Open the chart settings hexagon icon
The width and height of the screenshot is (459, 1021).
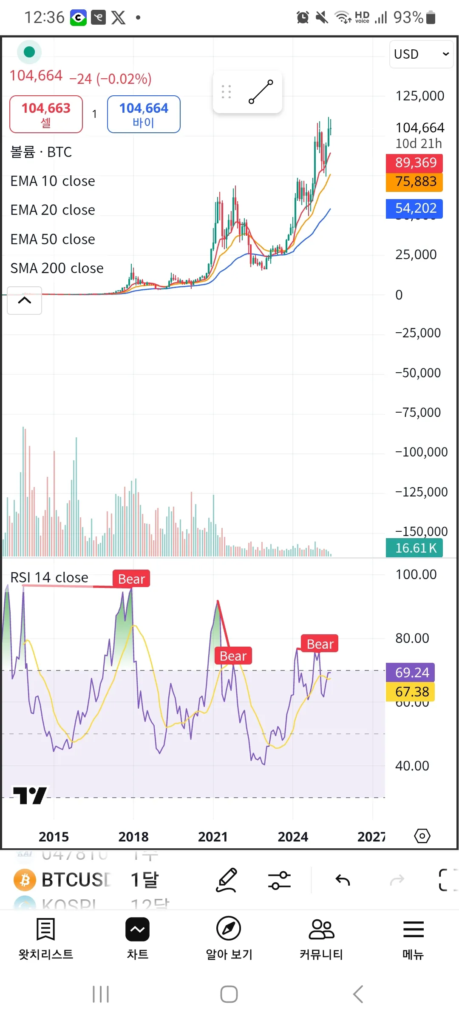coord(422,836)
